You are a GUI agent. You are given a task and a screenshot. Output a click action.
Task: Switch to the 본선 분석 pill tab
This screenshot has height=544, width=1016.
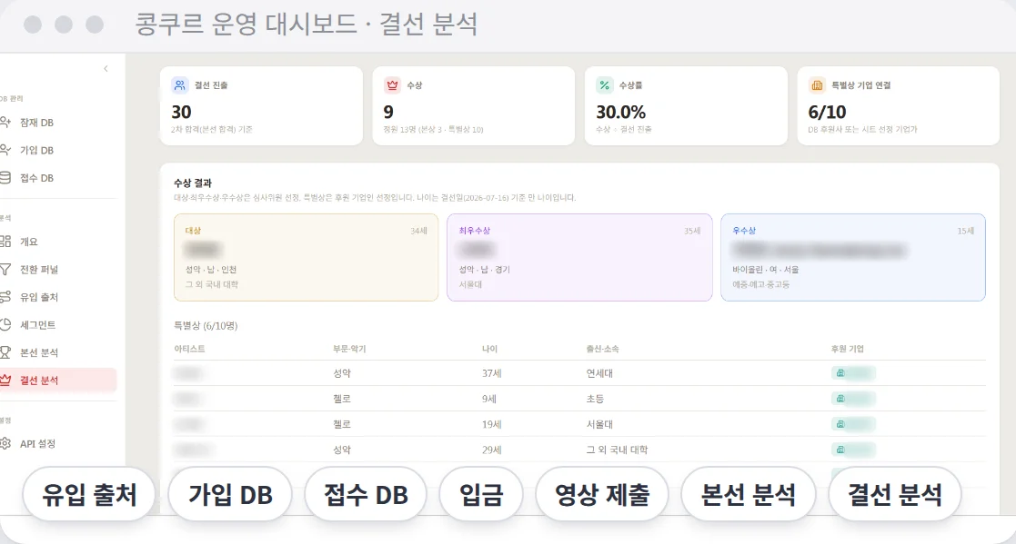click(x=749, y=495)
